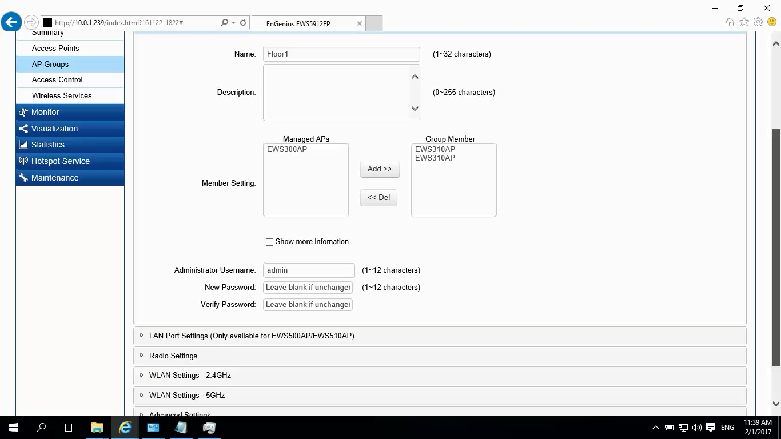Open the Statistics menu
The image size is (781, 439).
coord(70,145)
